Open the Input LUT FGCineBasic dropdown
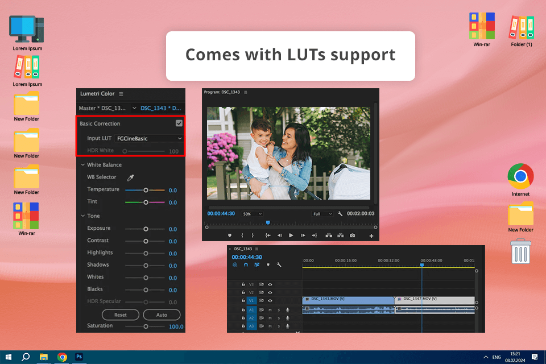 click(149, 139)
